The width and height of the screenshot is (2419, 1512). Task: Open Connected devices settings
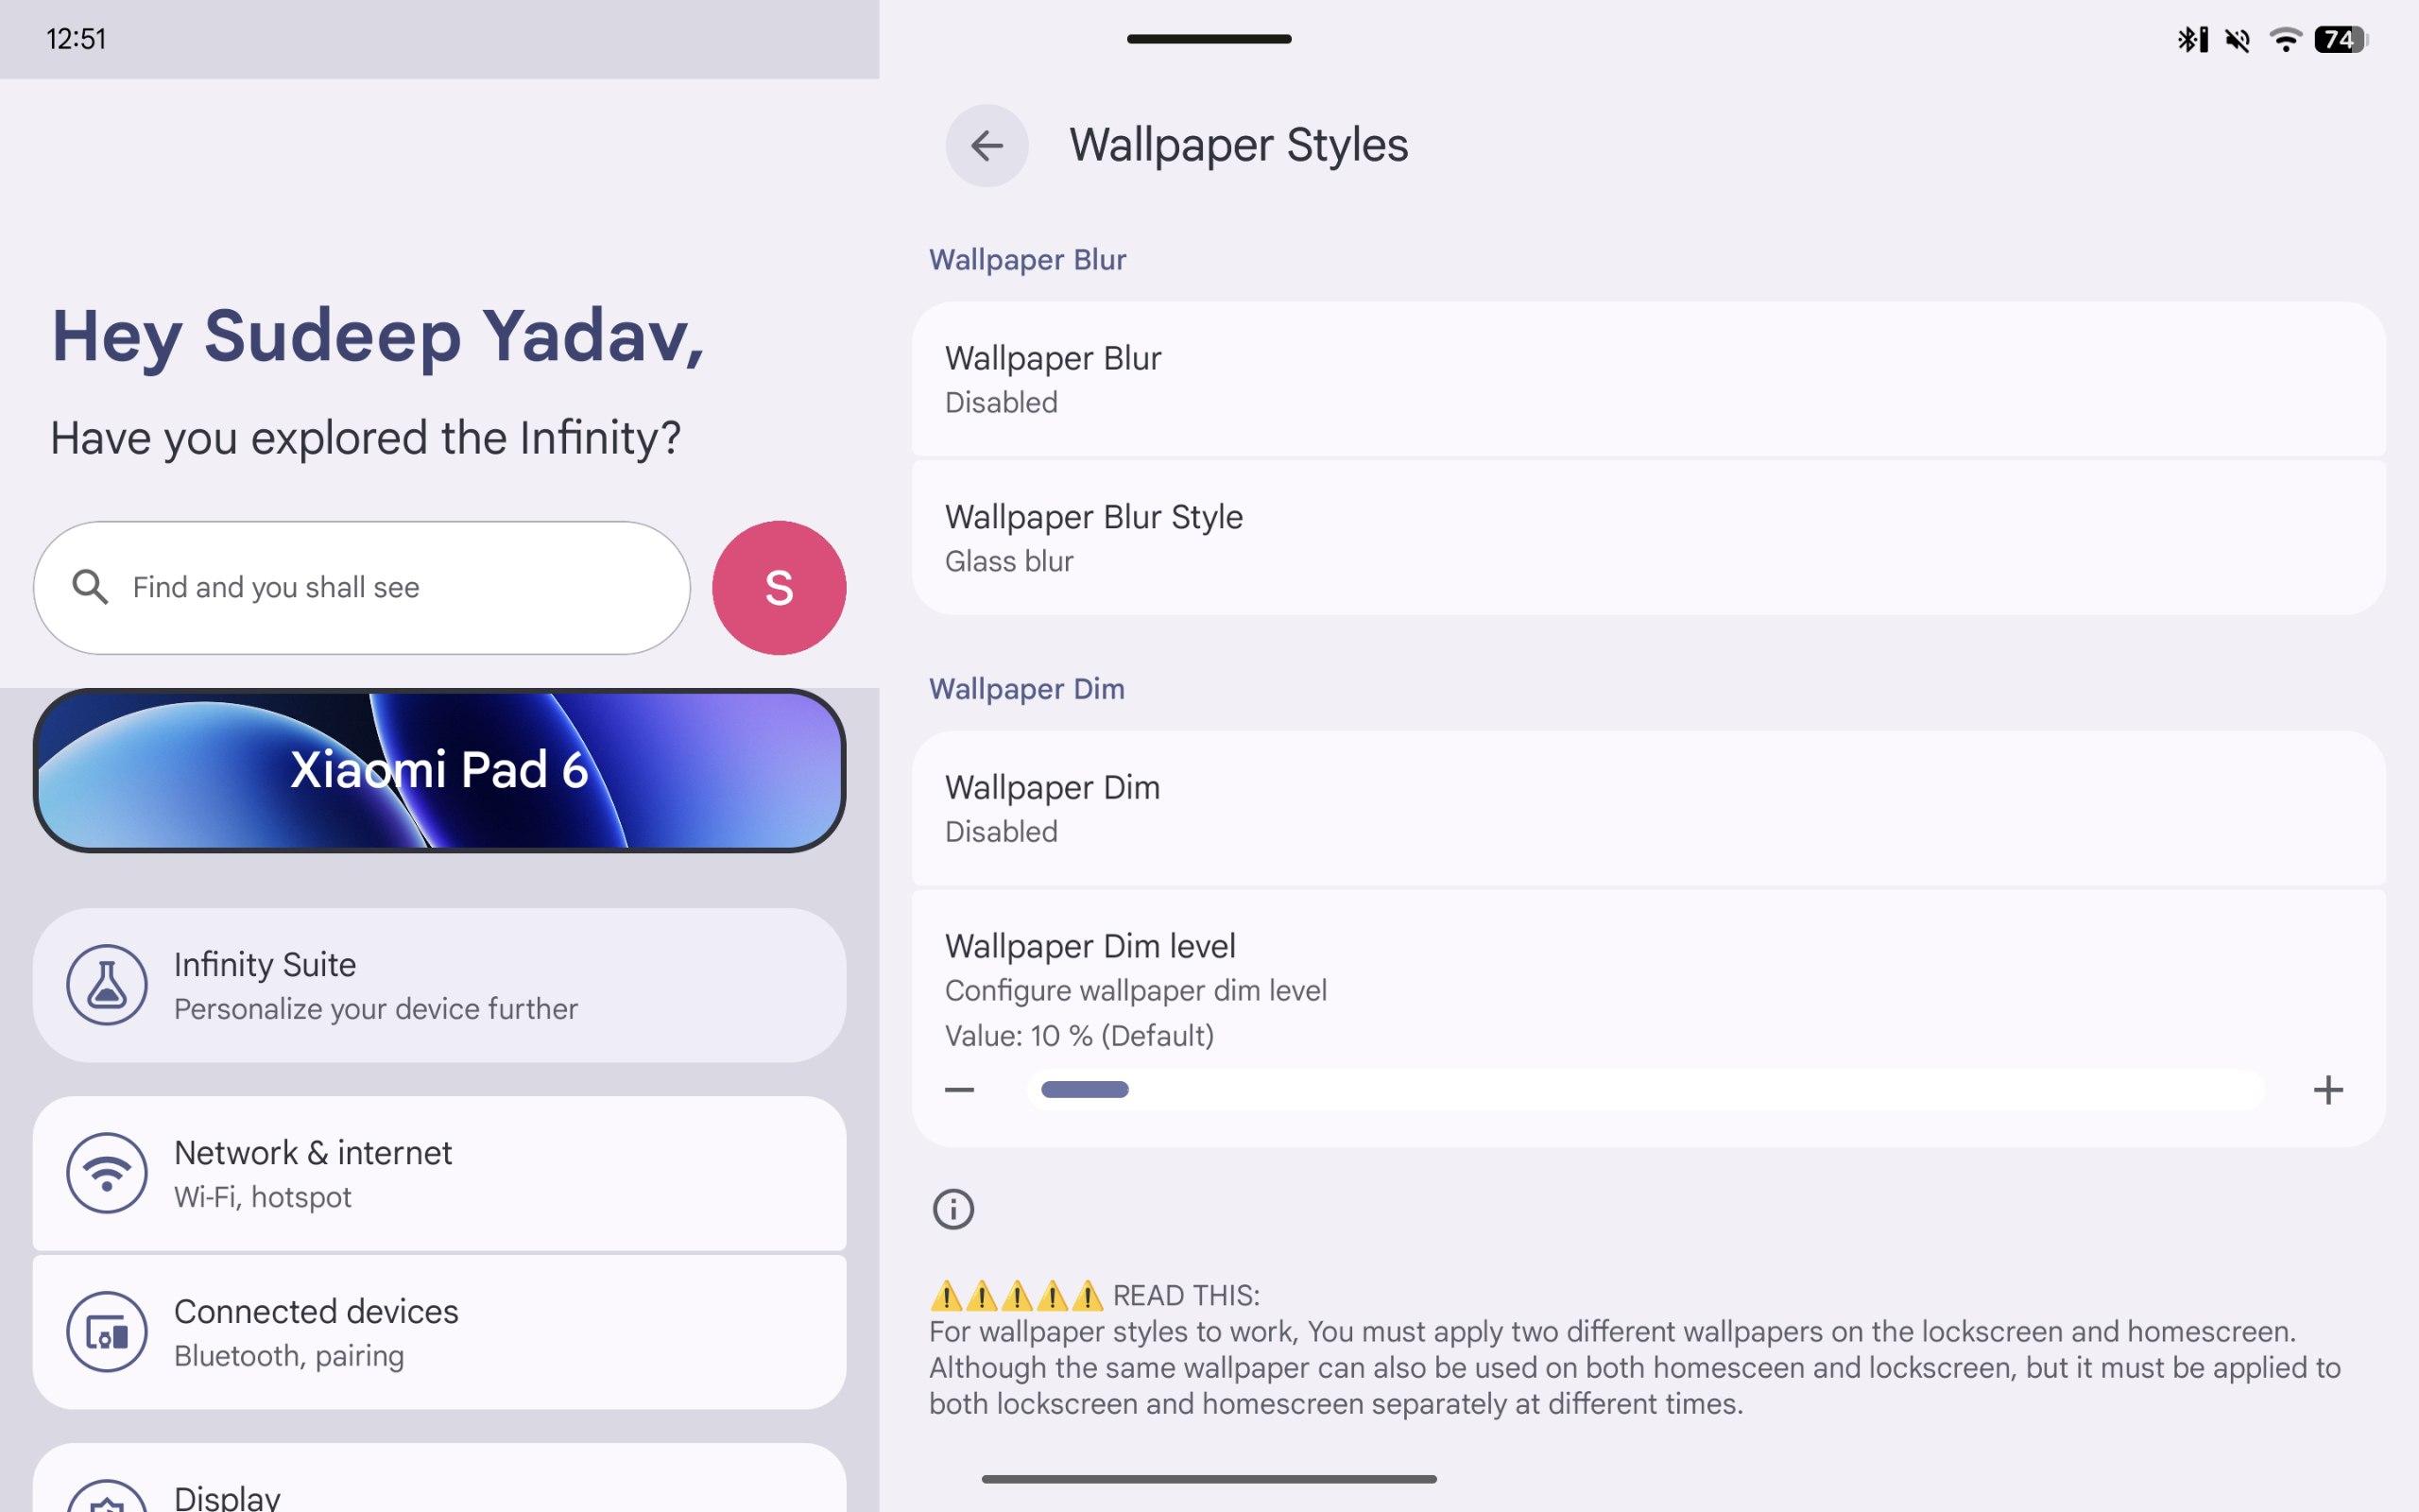pos(438,1332)
